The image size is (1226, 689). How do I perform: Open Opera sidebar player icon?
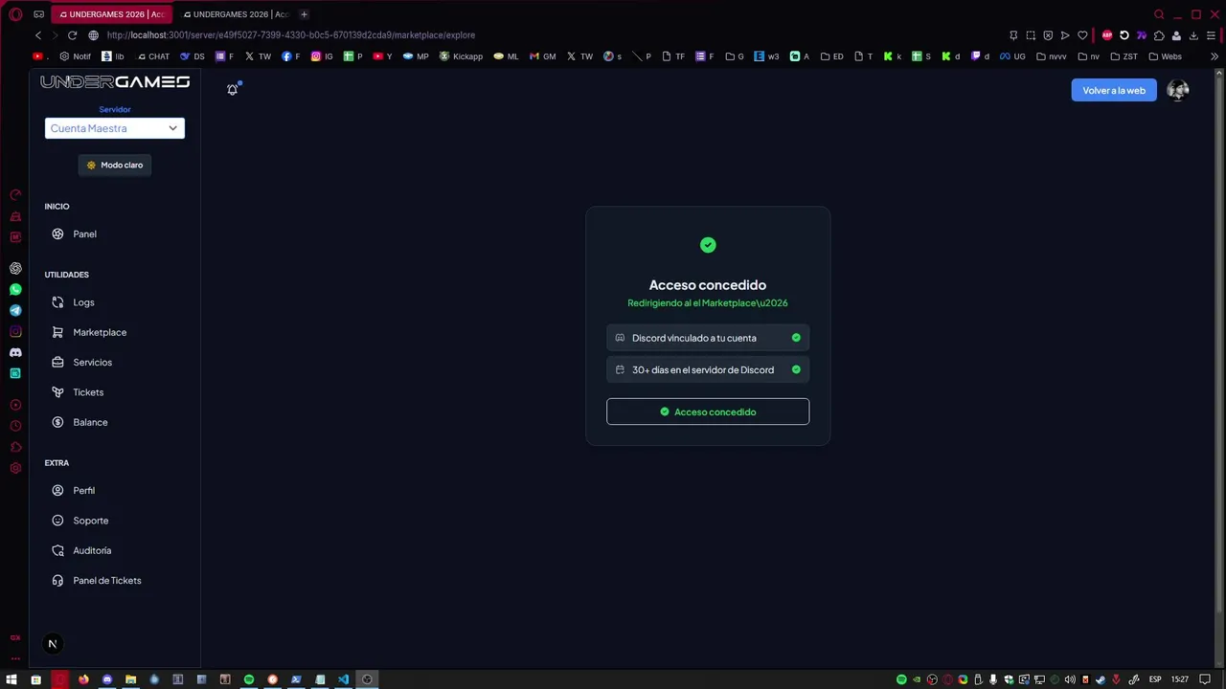[15, 405]
